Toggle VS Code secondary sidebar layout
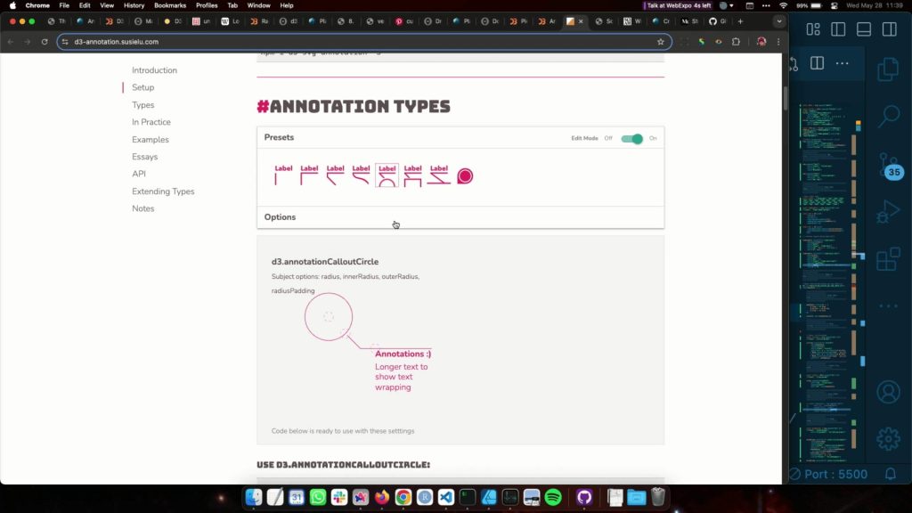Image resolution: width=912 pixels, height=513 pixels. [888, 29]
